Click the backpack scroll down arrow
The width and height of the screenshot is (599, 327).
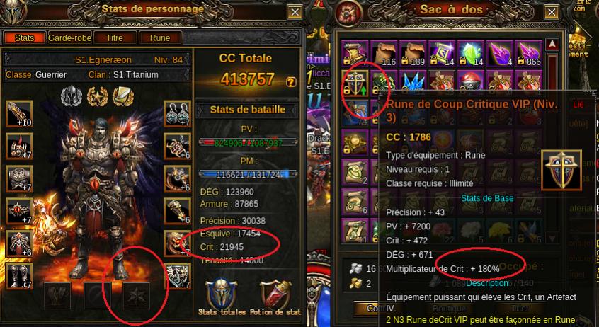552,239
